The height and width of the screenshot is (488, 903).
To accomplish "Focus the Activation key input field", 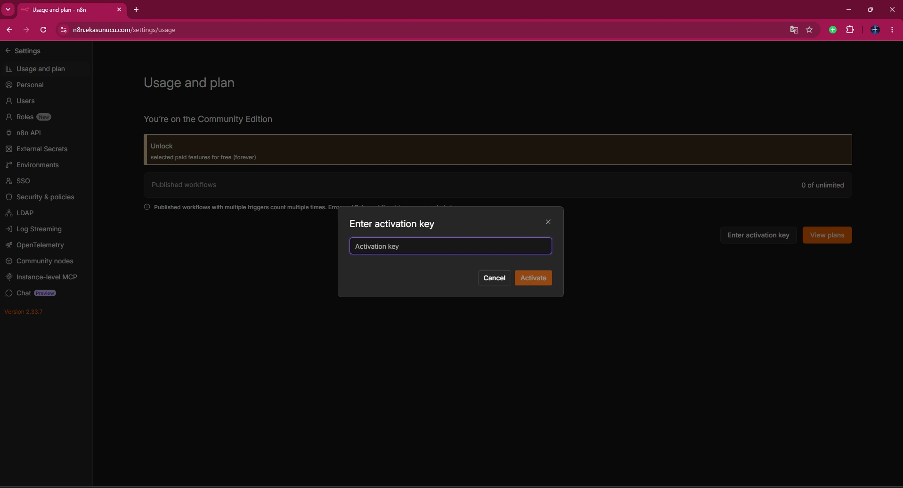I will pyautogui.click(x=450, y=246).
